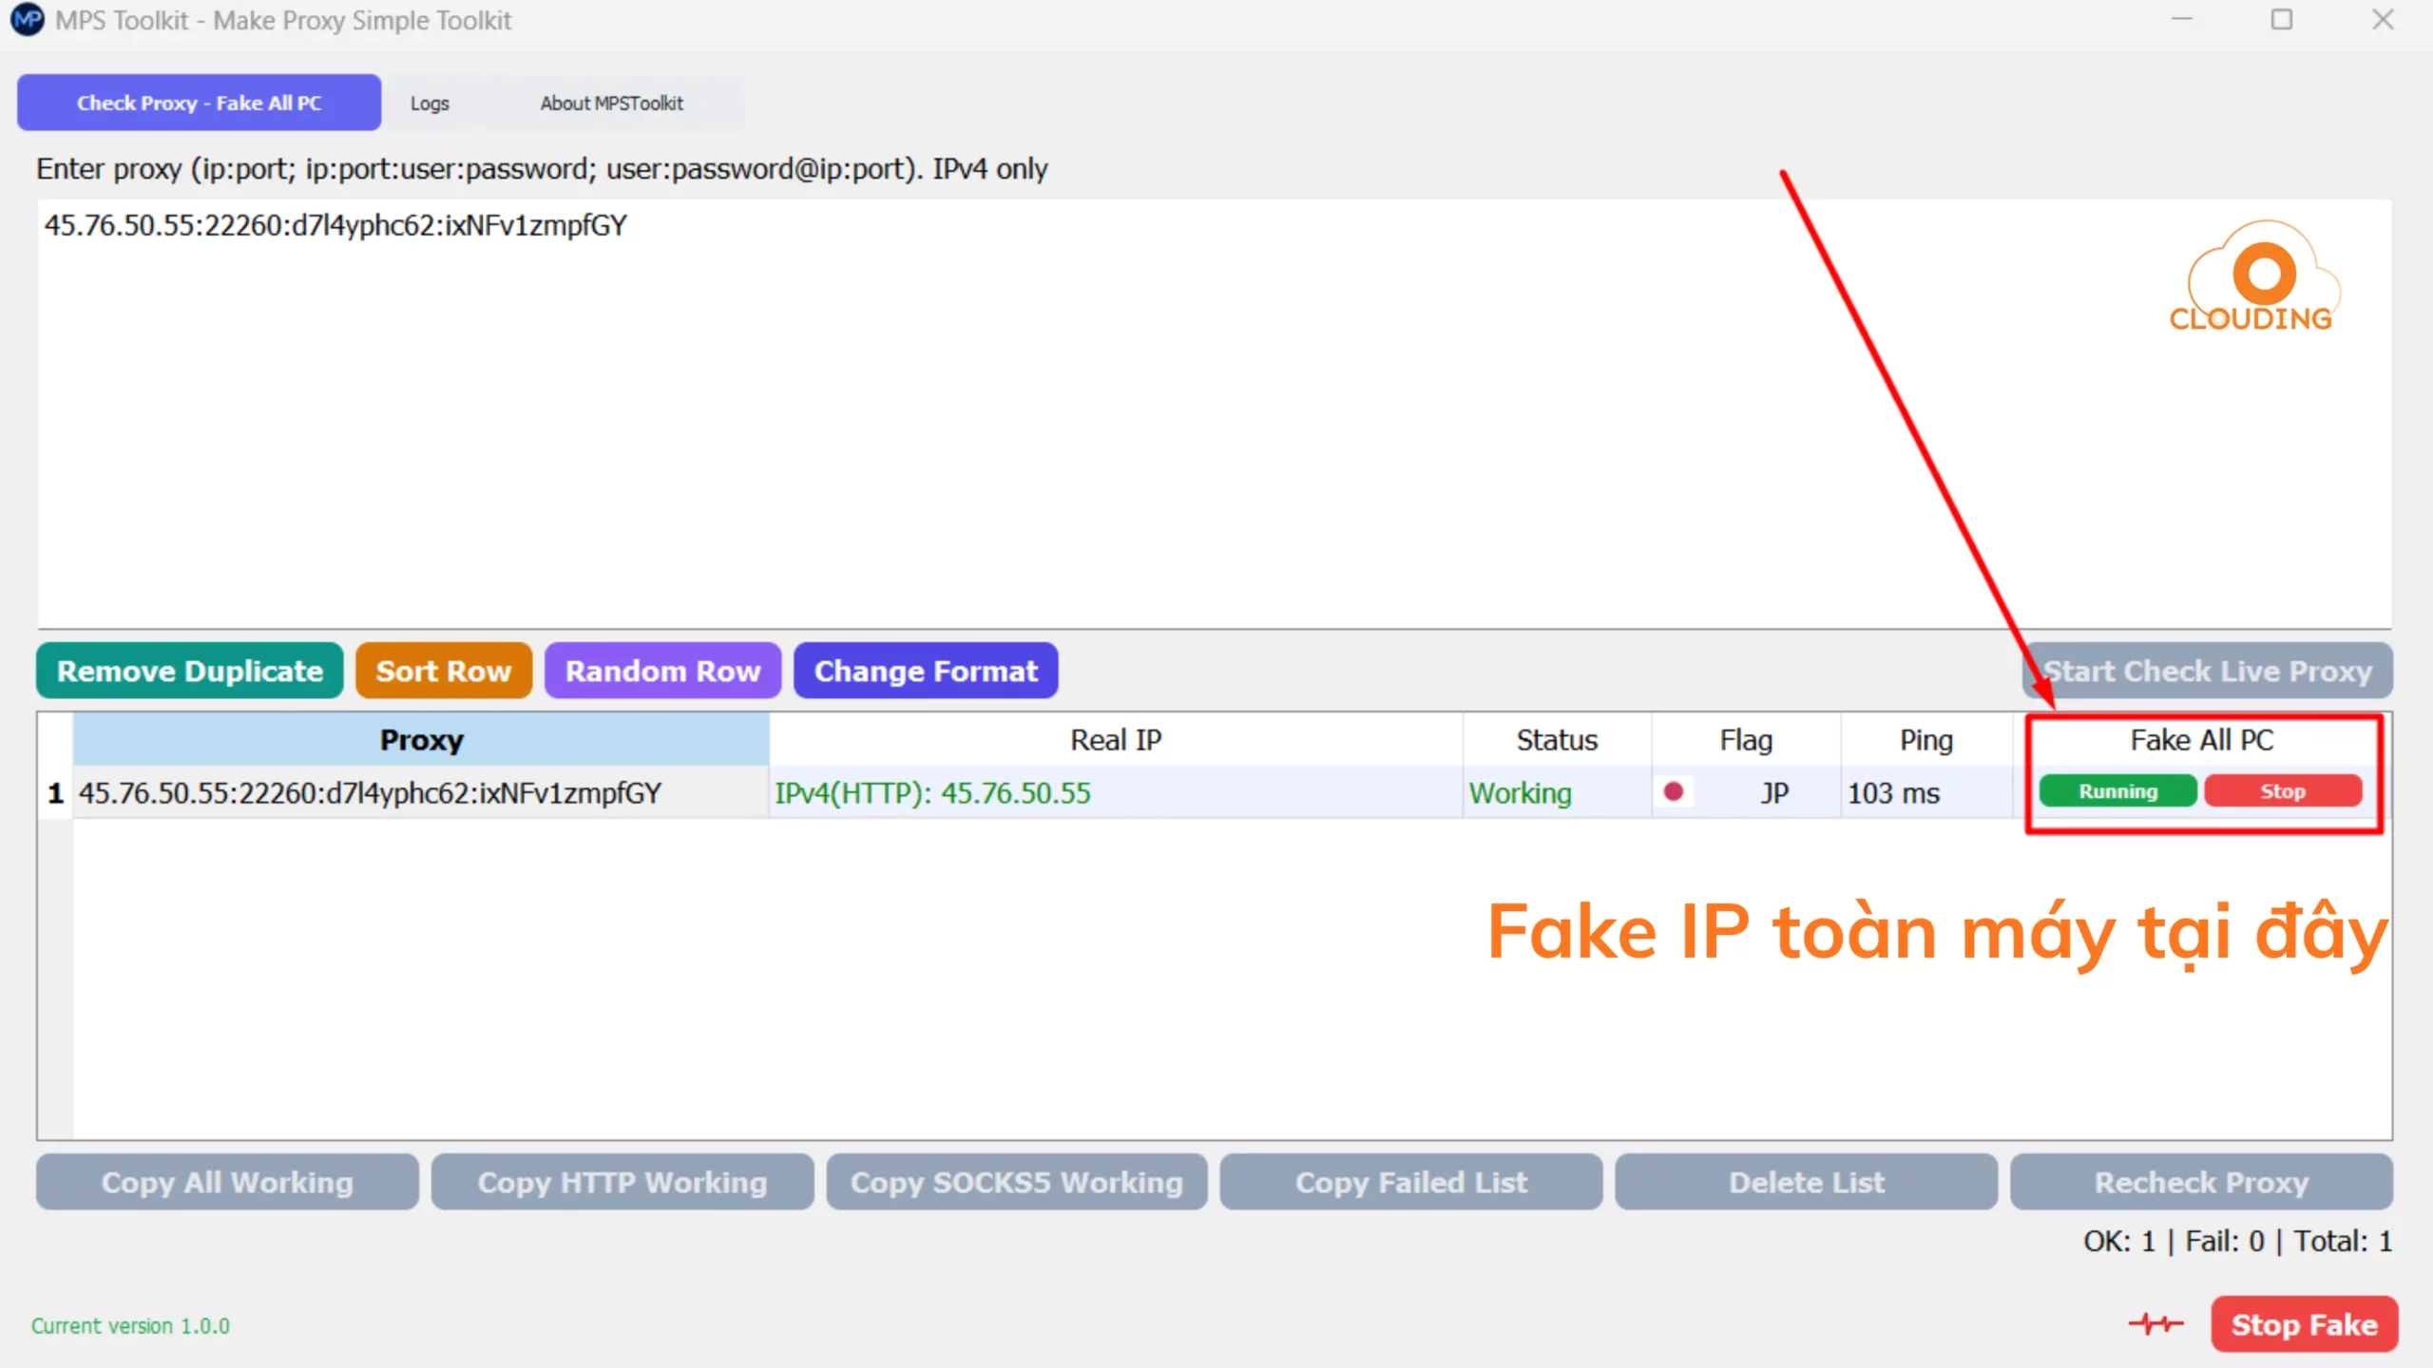The height and width of the screenshot is (1368, 2433).
Task: Close the MPS Toolkit window
Action: [2382, 20]
